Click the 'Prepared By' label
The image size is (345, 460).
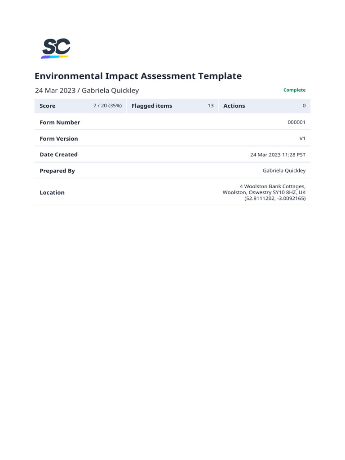pos(57,171)
